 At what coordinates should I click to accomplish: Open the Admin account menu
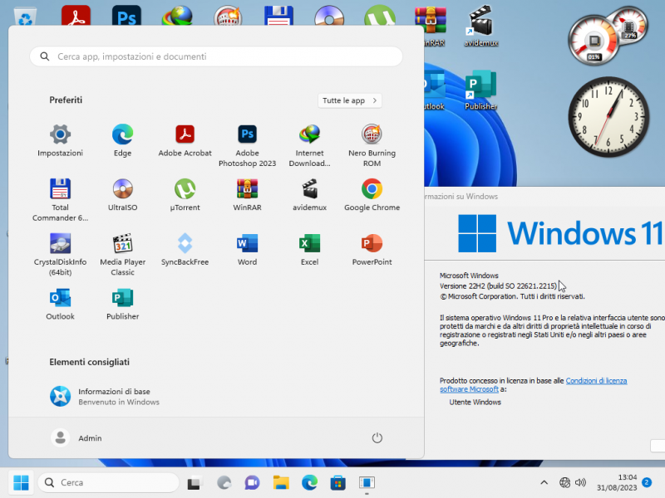click(77, 437)
